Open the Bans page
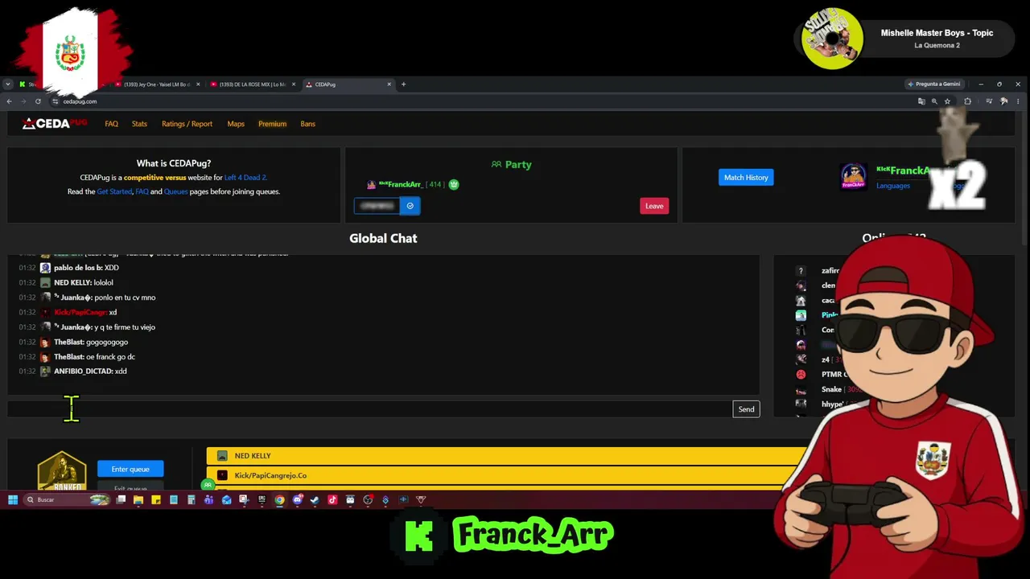 point(307,124)
